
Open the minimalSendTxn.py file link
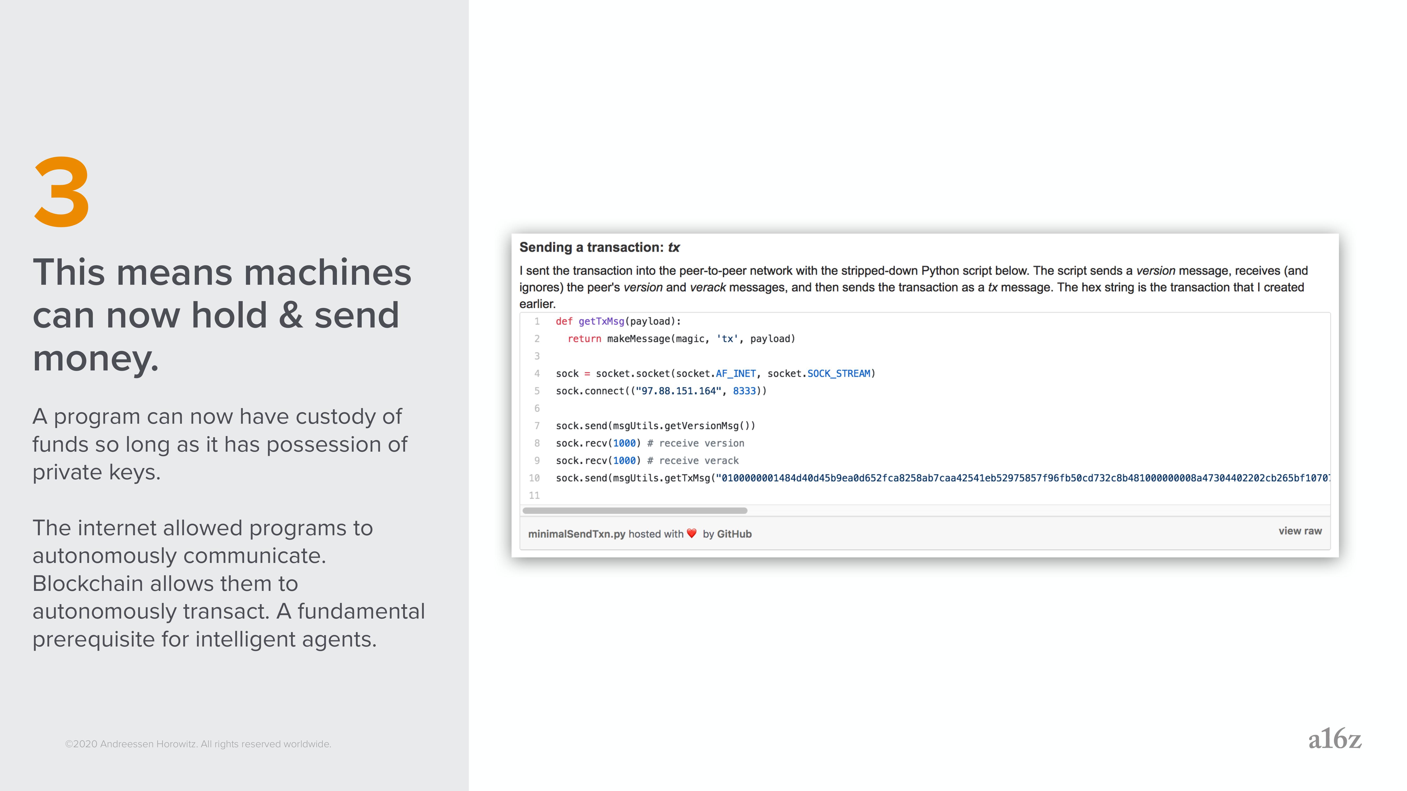576,534
